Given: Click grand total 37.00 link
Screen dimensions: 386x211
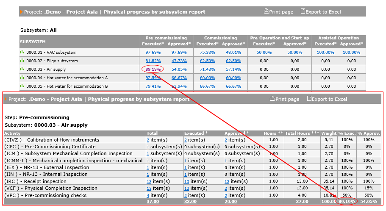Looking at the screenshot, I should tap(153, 201).
